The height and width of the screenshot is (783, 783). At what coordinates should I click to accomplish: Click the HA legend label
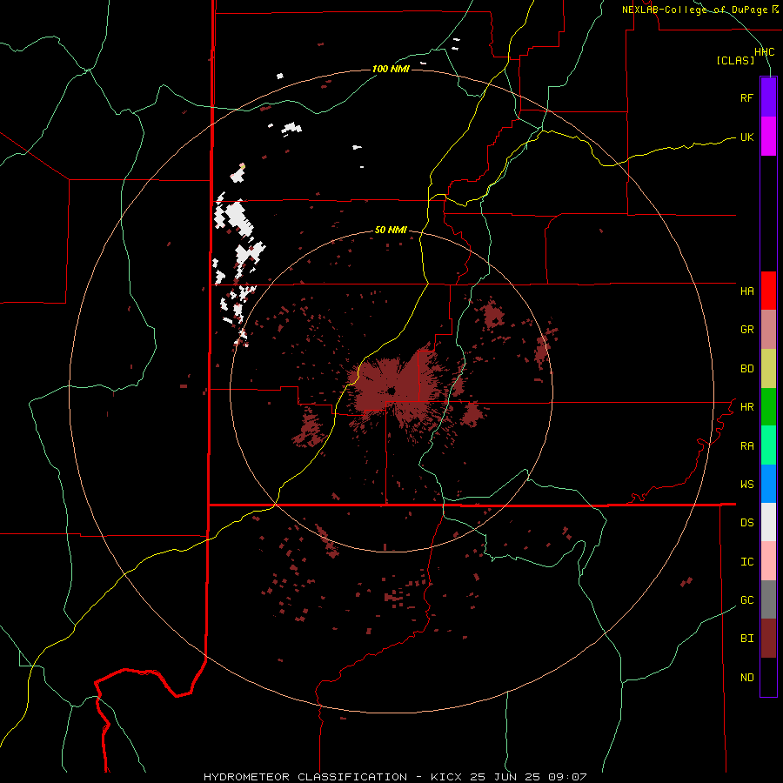click(746, 291)
